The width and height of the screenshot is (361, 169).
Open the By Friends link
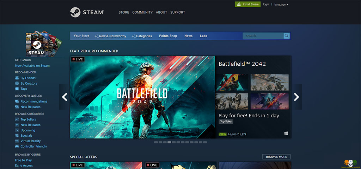[28, 78]
